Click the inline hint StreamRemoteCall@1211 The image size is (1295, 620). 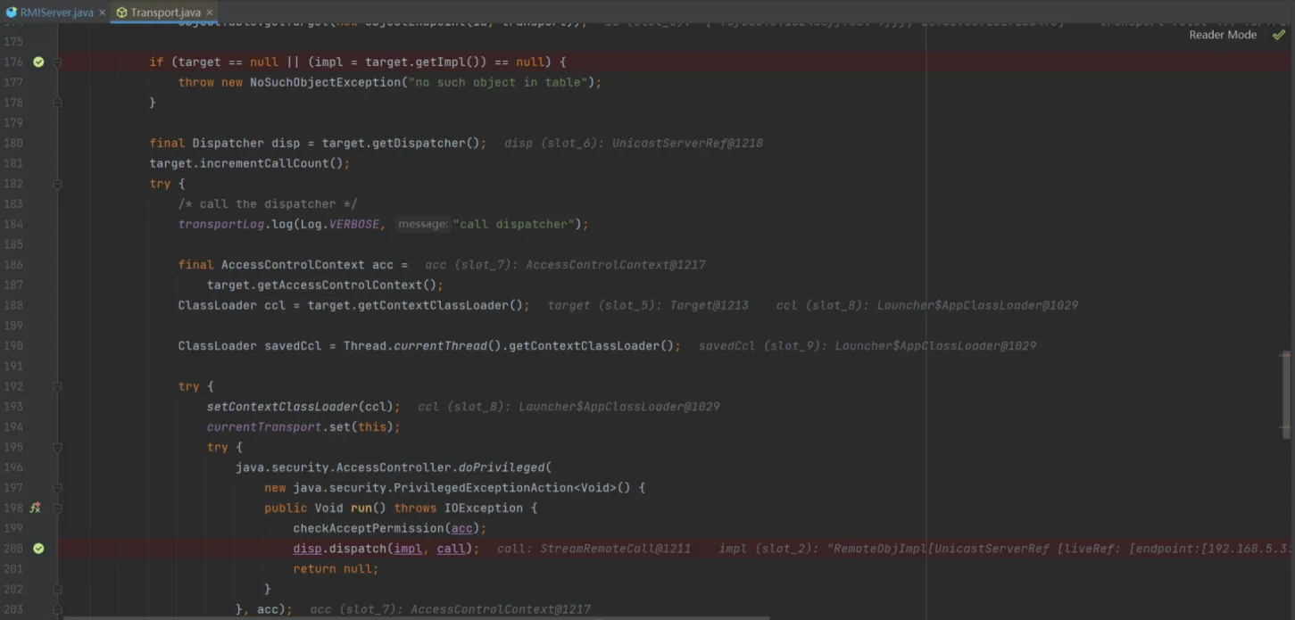pyautogui.click(x=616, y=549)
